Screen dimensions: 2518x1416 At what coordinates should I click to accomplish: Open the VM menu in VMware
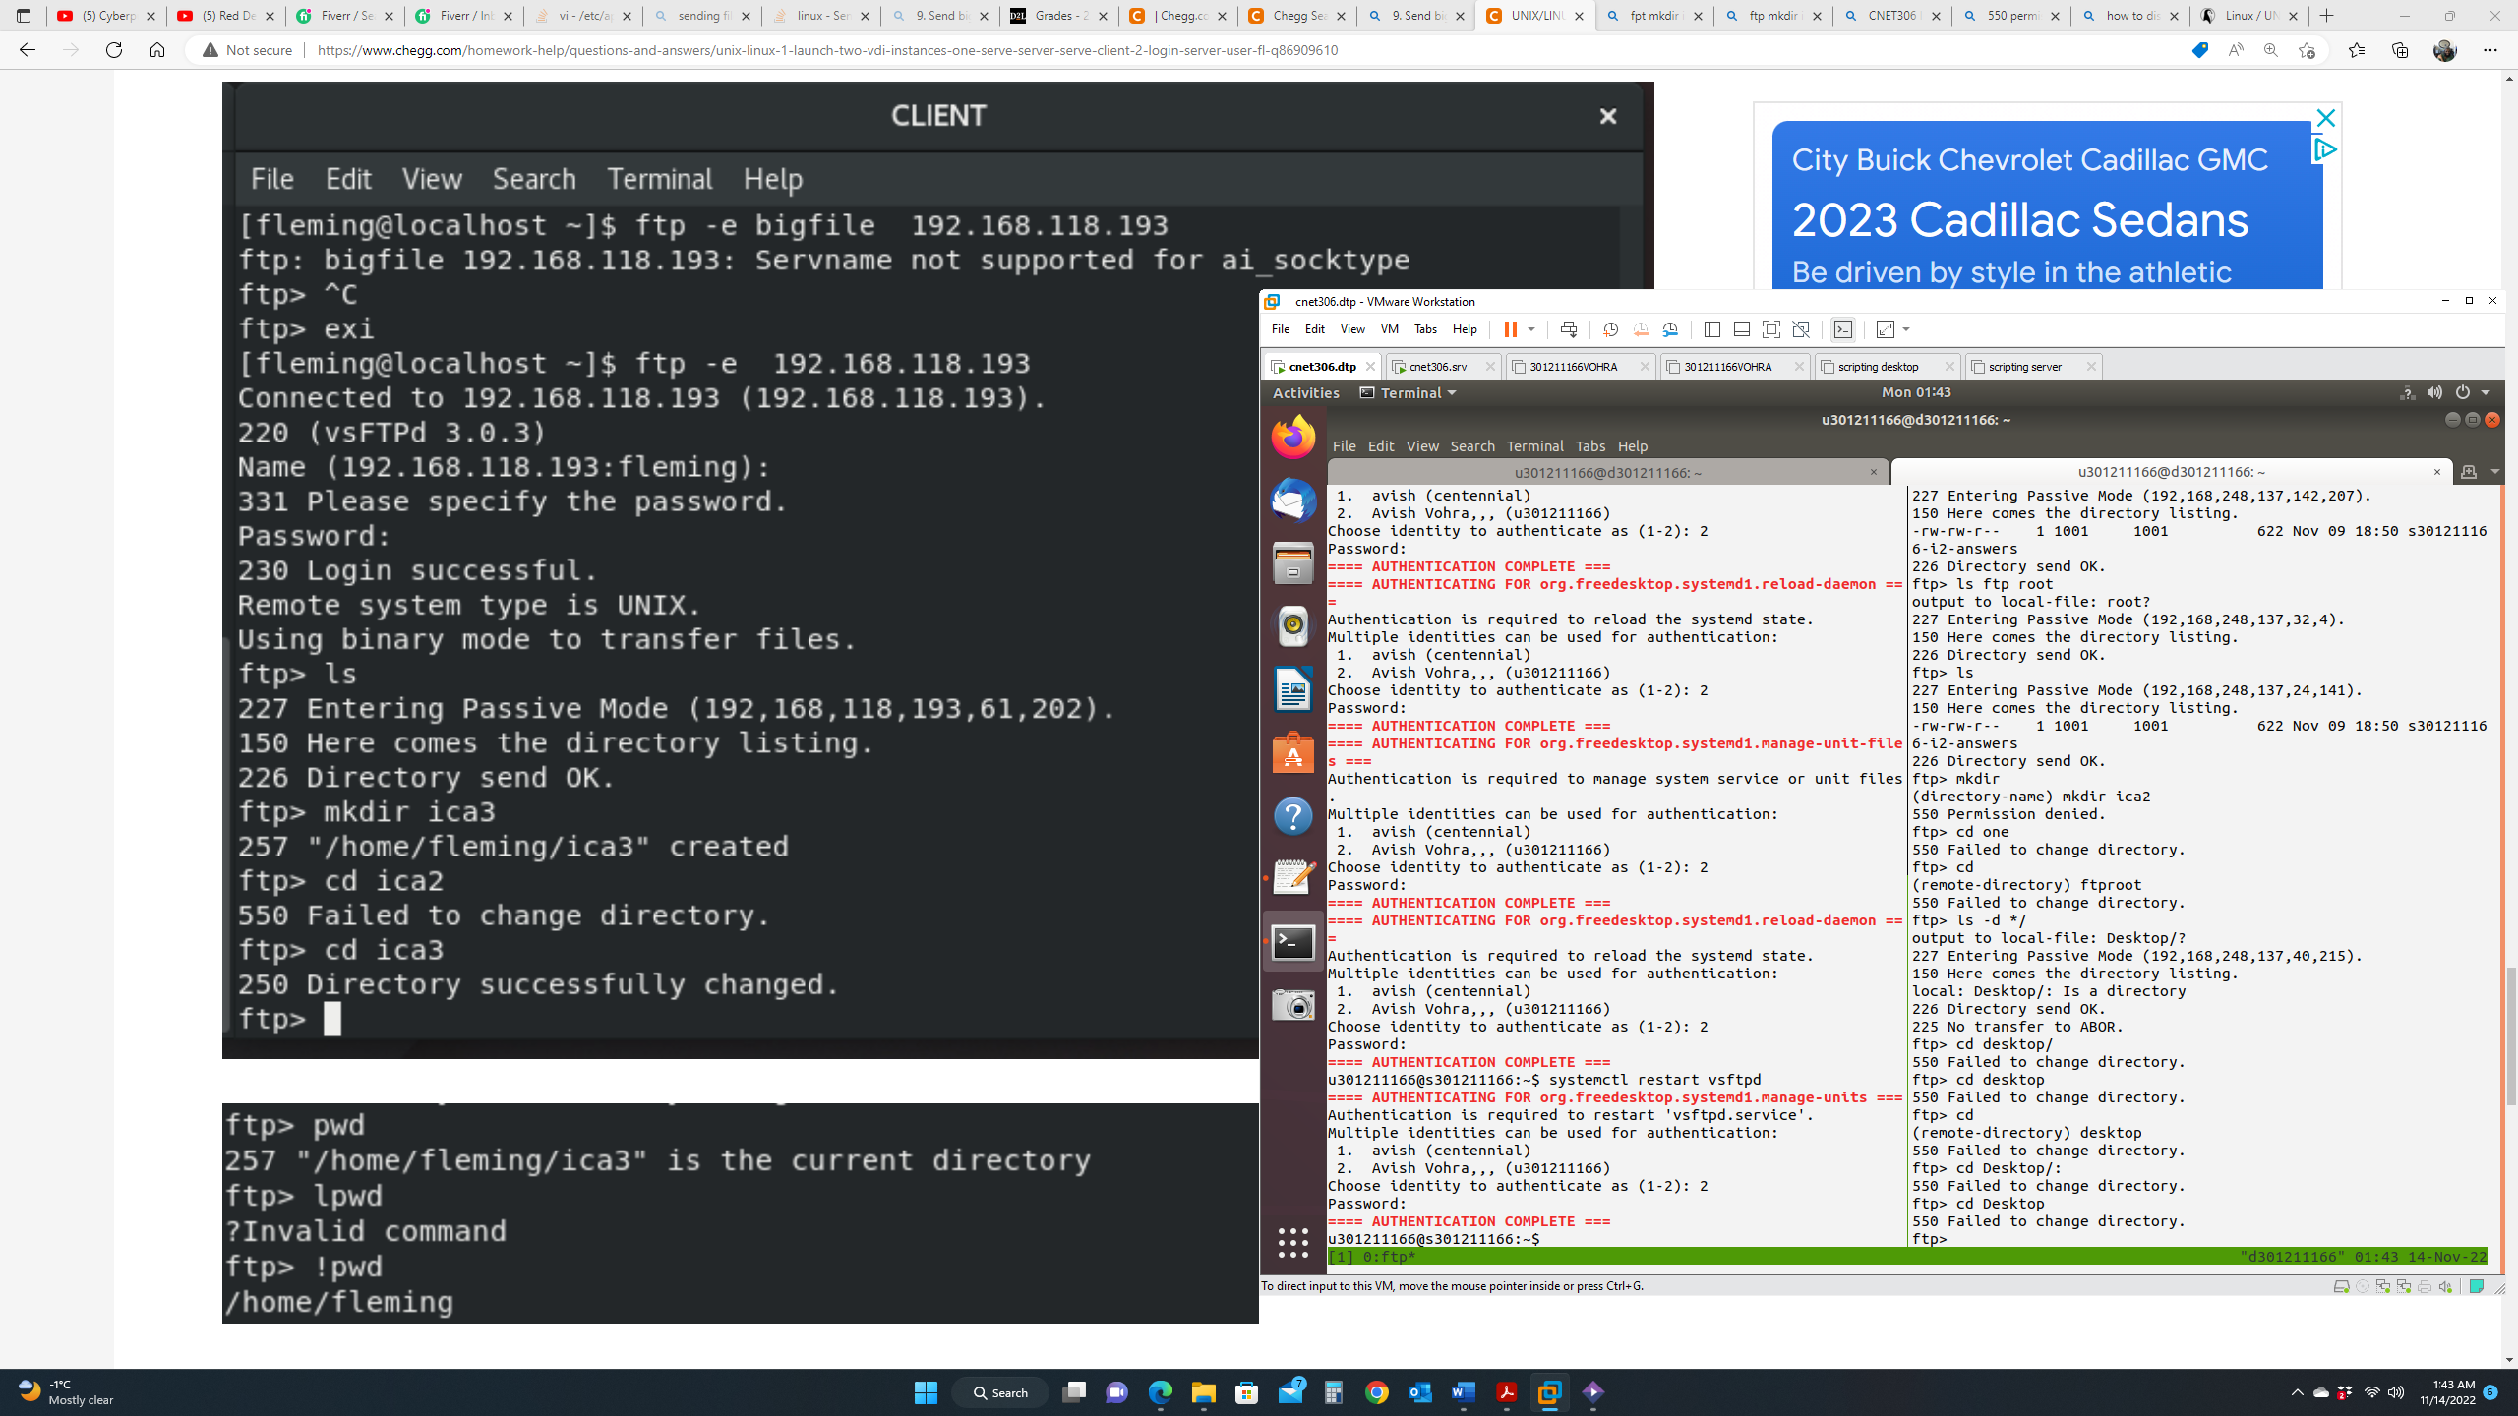pos(1389,329)
